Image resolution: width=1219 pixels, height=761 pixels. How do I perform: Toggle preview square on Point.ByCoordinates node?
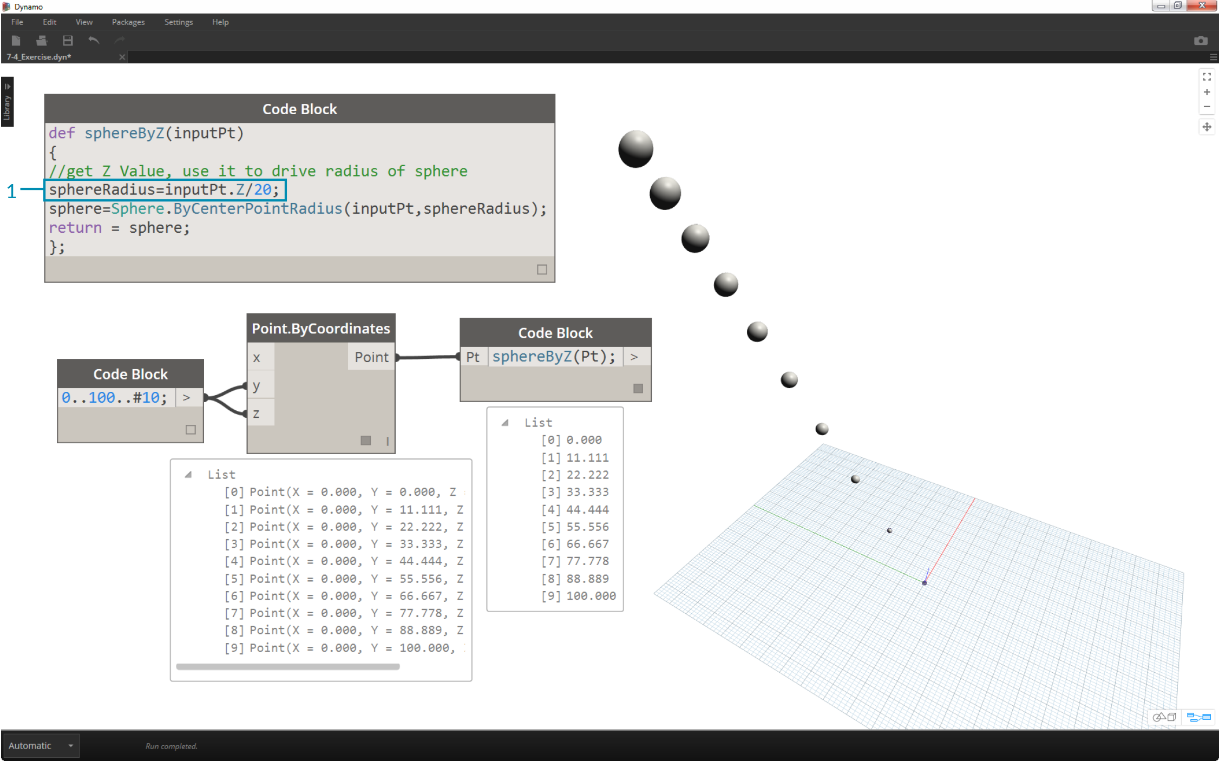point(366,441)
